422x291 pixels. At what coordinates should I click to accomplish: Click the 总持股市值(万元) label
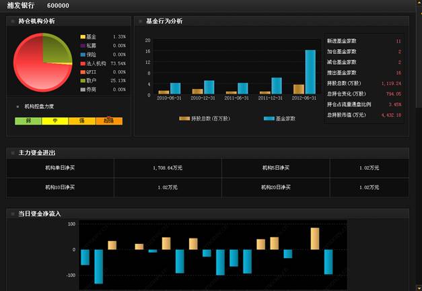[347, 115]
